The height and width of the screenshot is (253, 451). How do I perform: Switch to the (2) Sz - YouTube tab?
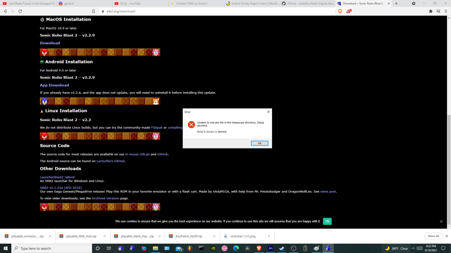click(x=141, y=3)
